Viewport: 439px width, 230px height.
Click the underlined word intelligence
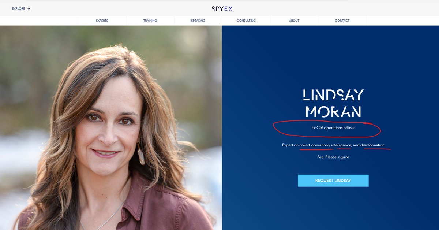[x=342, y=145]
